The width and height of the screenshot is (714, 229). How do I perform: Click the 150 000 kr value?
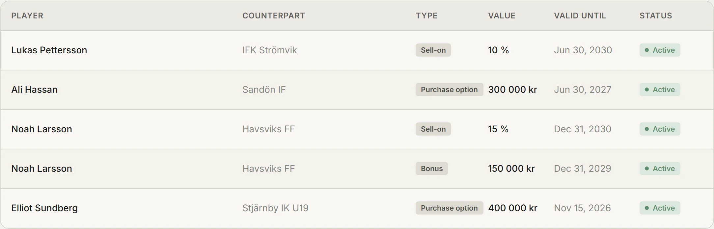point(511,168)
